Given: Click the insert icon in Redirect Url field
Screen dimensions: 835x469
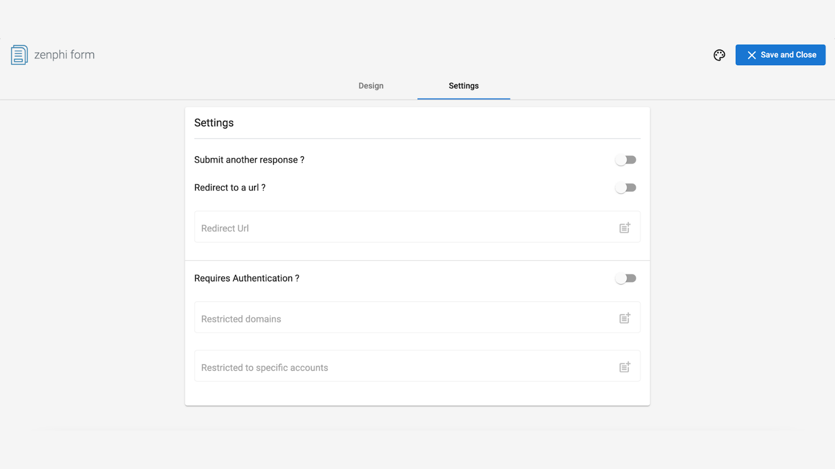Looking at the screenshot, I should (625, 228).
